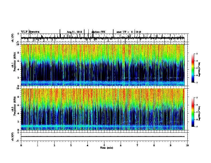The image size is (211, 163).
Task: Click the "-4" label on ch.2 color bar
Action: [196, 105]
